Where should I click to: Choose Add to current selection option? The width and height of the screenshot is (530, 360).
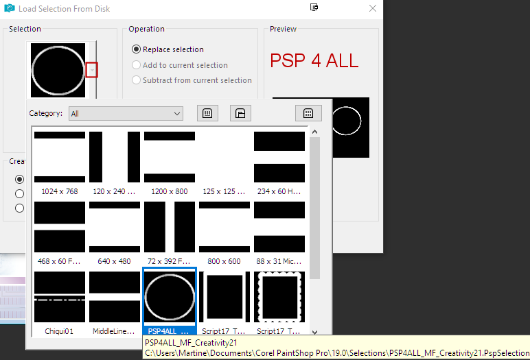coord(137,65)
